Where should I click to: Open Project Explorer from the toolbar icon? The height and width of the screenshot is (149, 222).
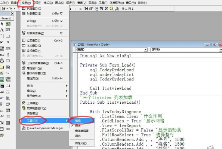[86, 9]
